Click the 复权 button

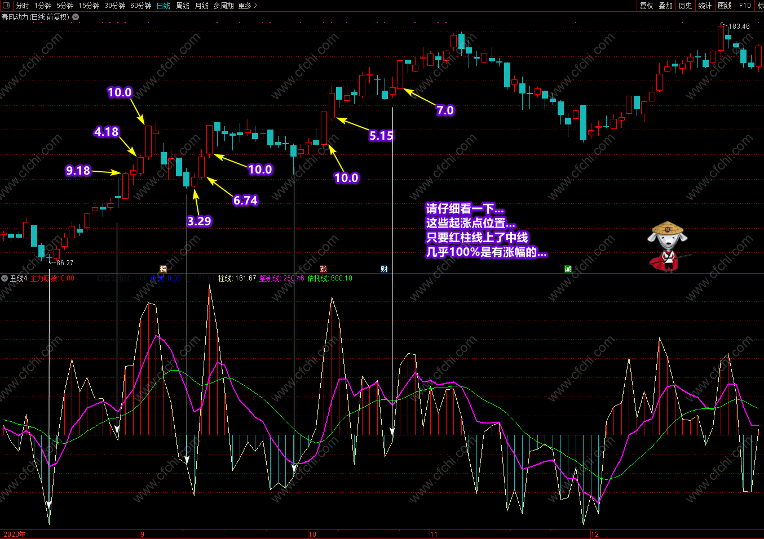pyautogui.click(x=646, y=6)
